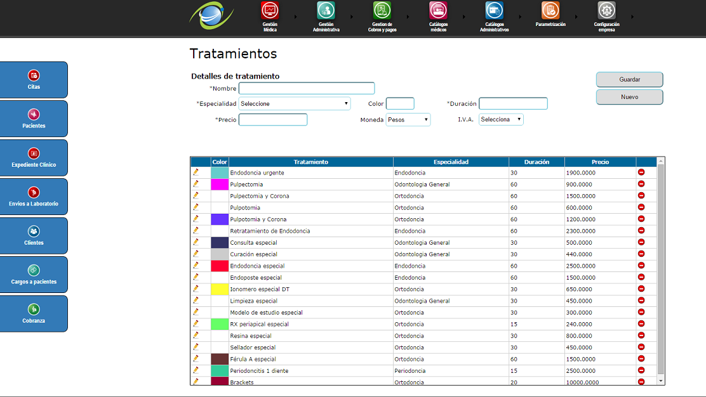Open the Moneda currency dropdown

click(408, 119)
